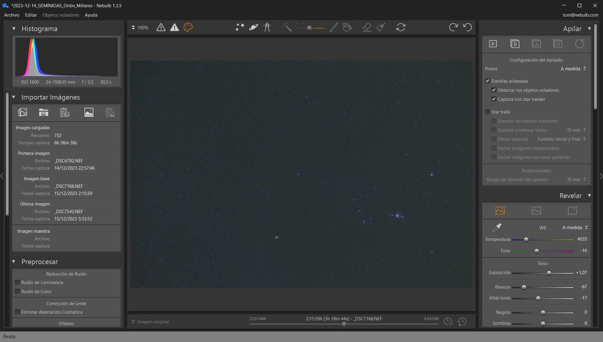Adjust the Exposición slider
The width and height of the screenshot is (603, 342).
[549, 273]
